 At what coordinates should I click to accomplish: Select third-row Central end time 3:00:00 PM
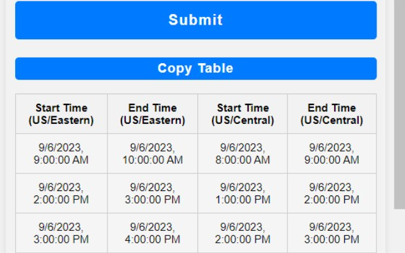[x=332, y=233]
